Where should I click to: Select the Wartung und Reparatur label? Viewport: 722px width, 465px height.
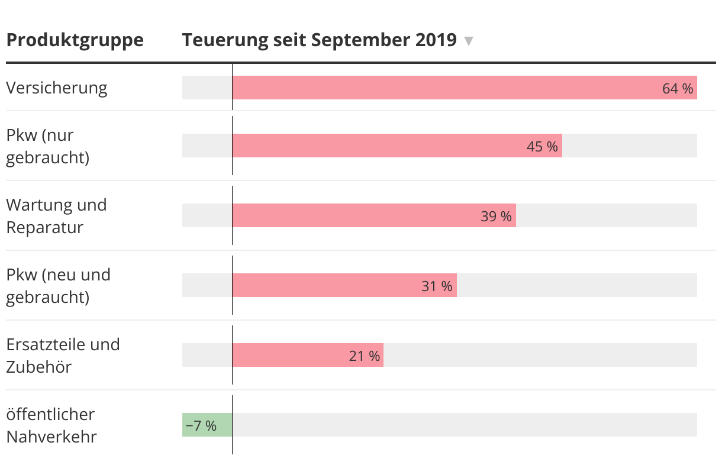coord(56,216)
